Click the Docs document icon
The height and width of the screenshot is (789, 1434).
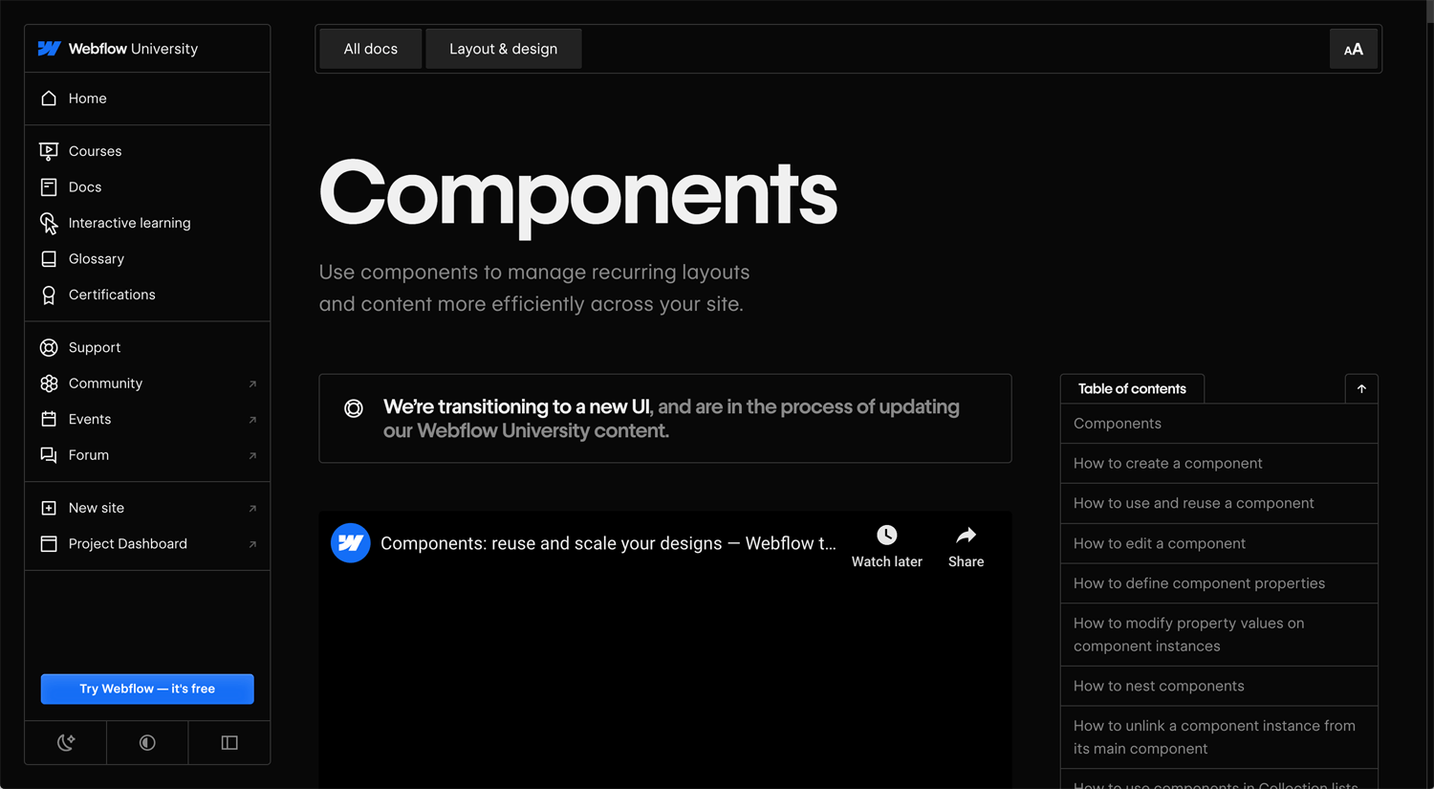pyautogui.click(x=49, y=187)
